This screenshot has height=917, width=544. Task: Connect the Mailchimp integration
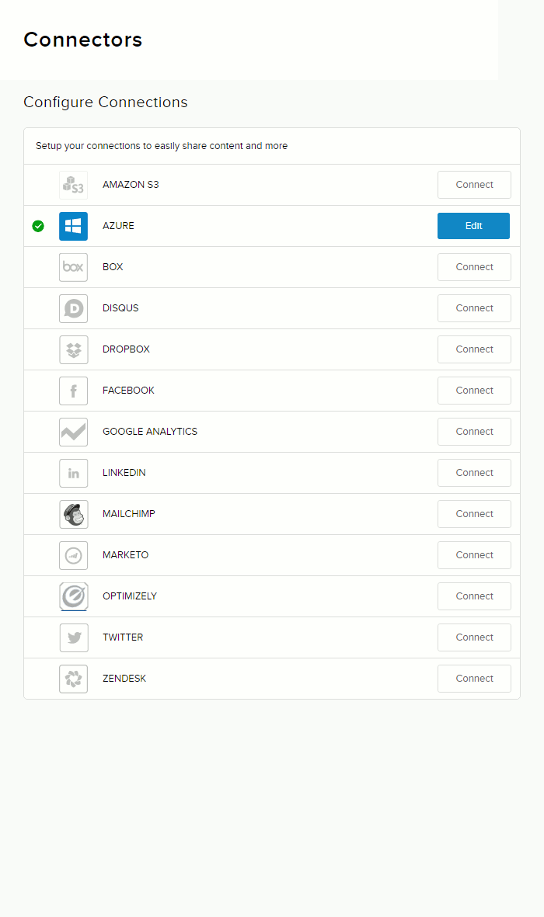click(x=474, y=514)
